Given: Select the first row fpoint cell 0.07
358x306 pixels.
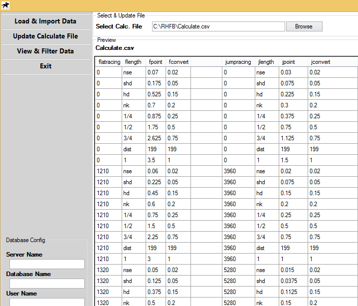Looking at the screenshot, I should pyautogui.click(x=156, y=72).
